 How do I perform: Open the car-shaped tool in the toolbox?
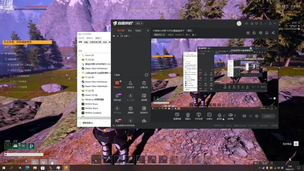click(x=144, y=121)
